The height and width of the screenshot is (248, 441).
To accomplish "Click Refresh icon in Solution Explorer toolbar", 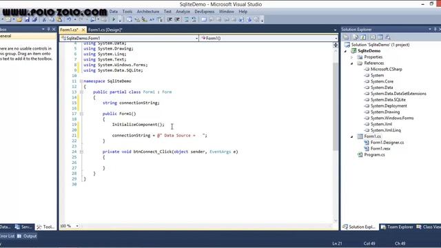I will [x=363, y=37].
